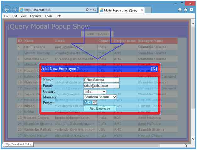
Task: Open the Tools menu
Action: point(48,16)
